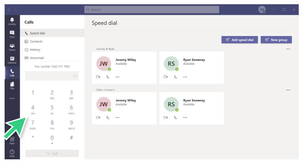Open the Activity feed in the sidebar
This screenshot has width=303, height=165.
(x=12, y=21)
